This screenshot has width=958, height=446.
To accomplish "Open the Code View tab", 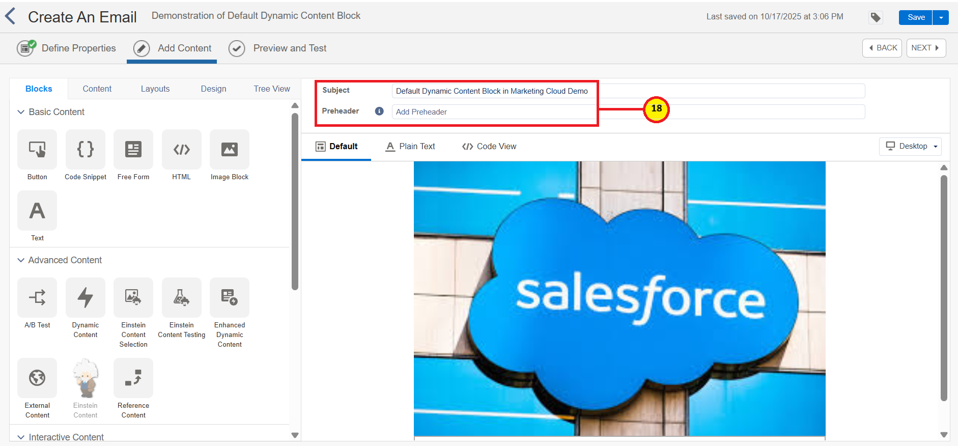I will click(x=489, y=147).
